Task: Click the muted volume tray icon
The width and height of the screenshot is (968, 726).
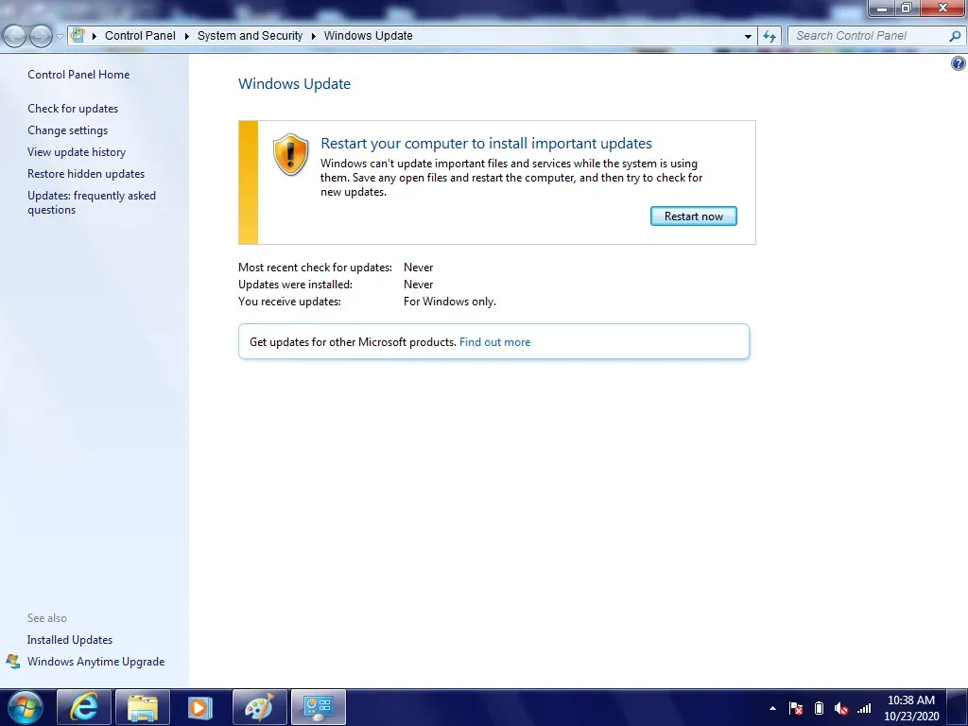Action: tap(840, 708)
